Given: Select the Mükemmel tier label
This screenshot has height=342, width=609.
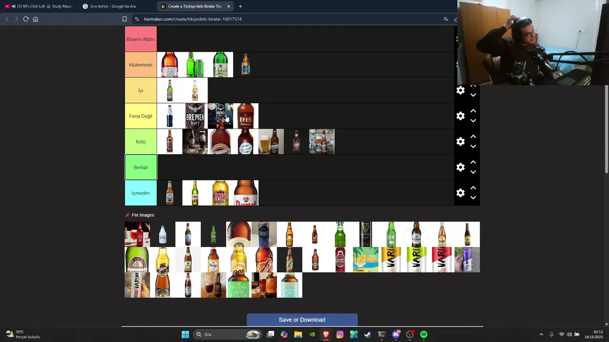Looking at the screenshot, I should (x=141, y=65).
